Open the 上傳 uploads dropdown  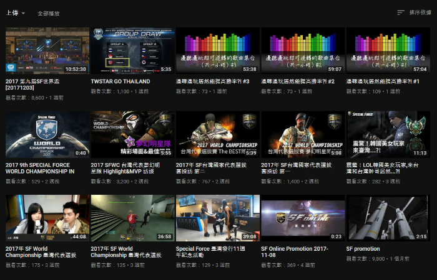pos(16,13)
